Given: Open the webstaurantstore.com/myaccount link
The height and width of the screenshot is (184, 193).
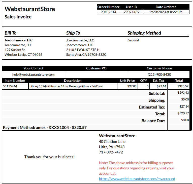Looking at the screenshot, I should click(137, 179).
